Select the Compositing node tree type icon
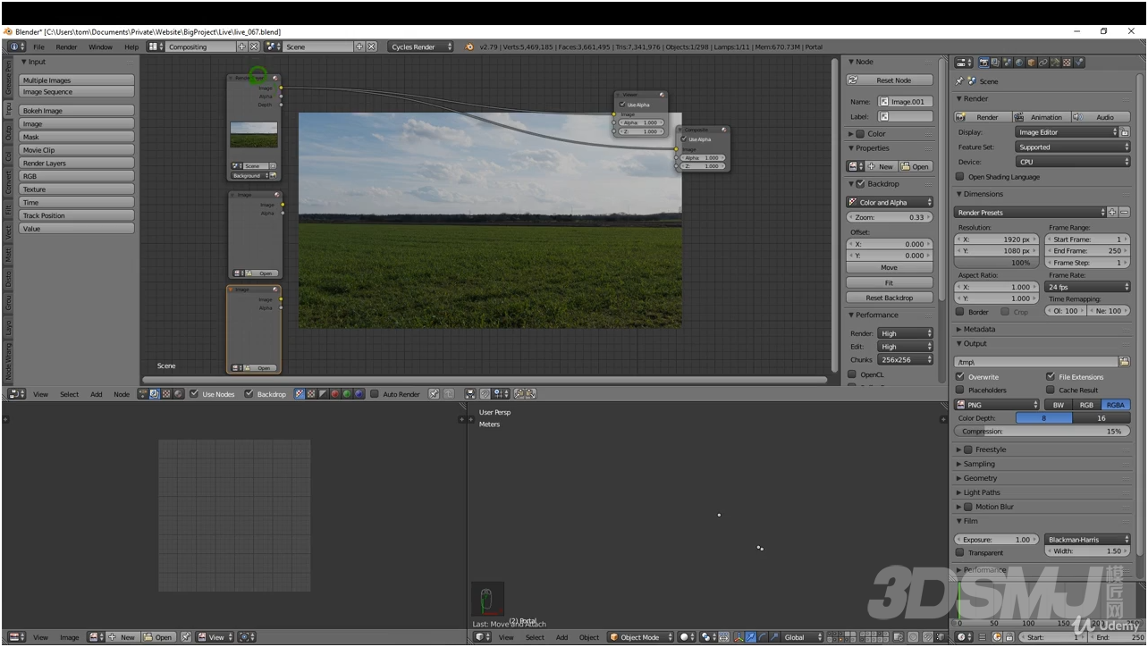Image resolution: width=1148 pixels, height=647 pixels. pyautogui.click(x=155, y=394)
